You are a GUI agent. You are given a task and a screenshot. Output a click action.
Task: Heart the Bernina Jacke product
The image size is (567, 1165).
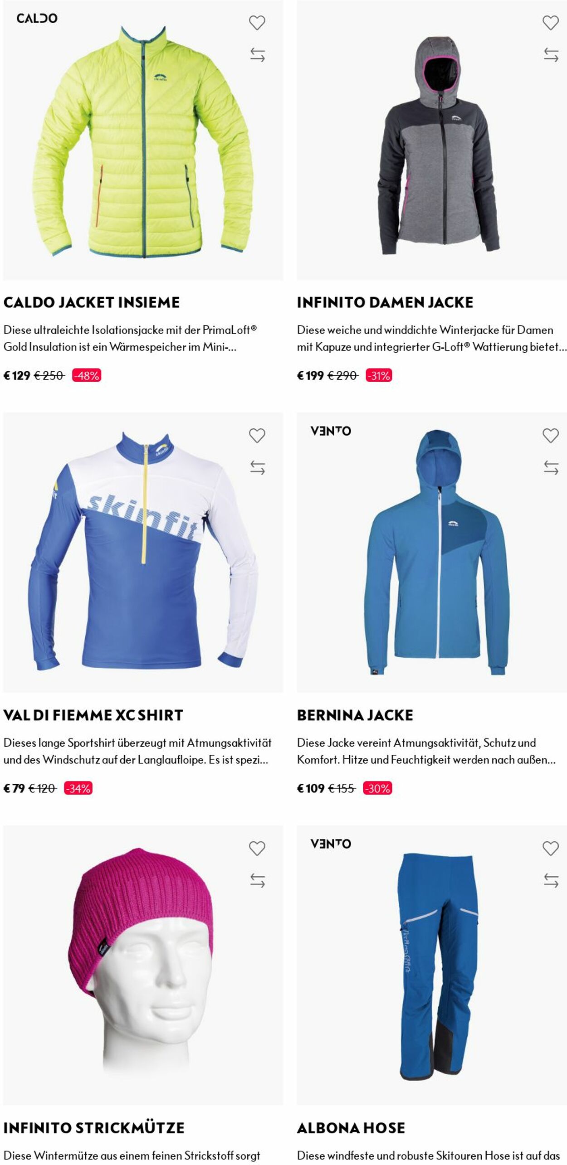(551, 436)
